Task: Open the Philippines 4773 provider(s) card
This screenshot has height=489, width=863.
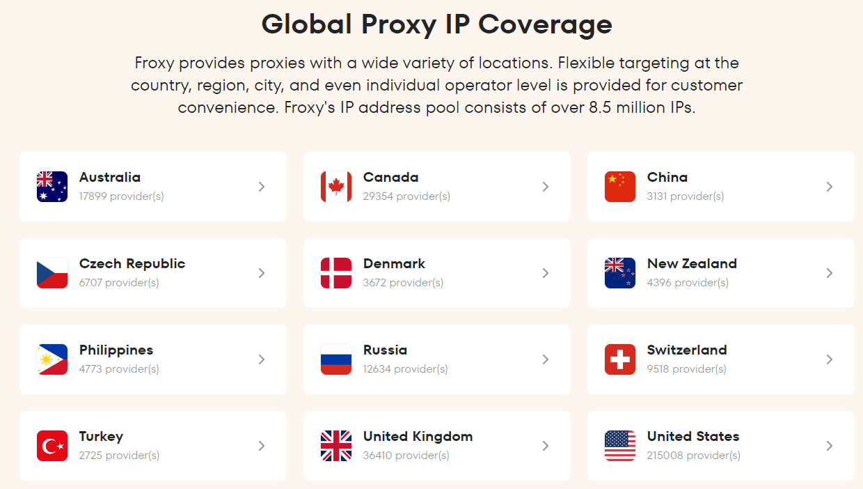Action: point(153,359)
